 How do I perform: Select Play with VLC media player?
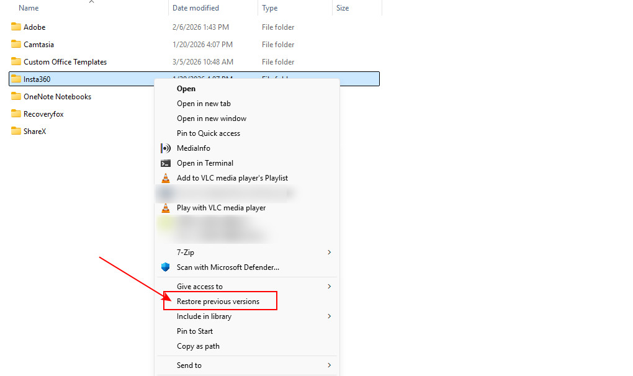point(221,208)
